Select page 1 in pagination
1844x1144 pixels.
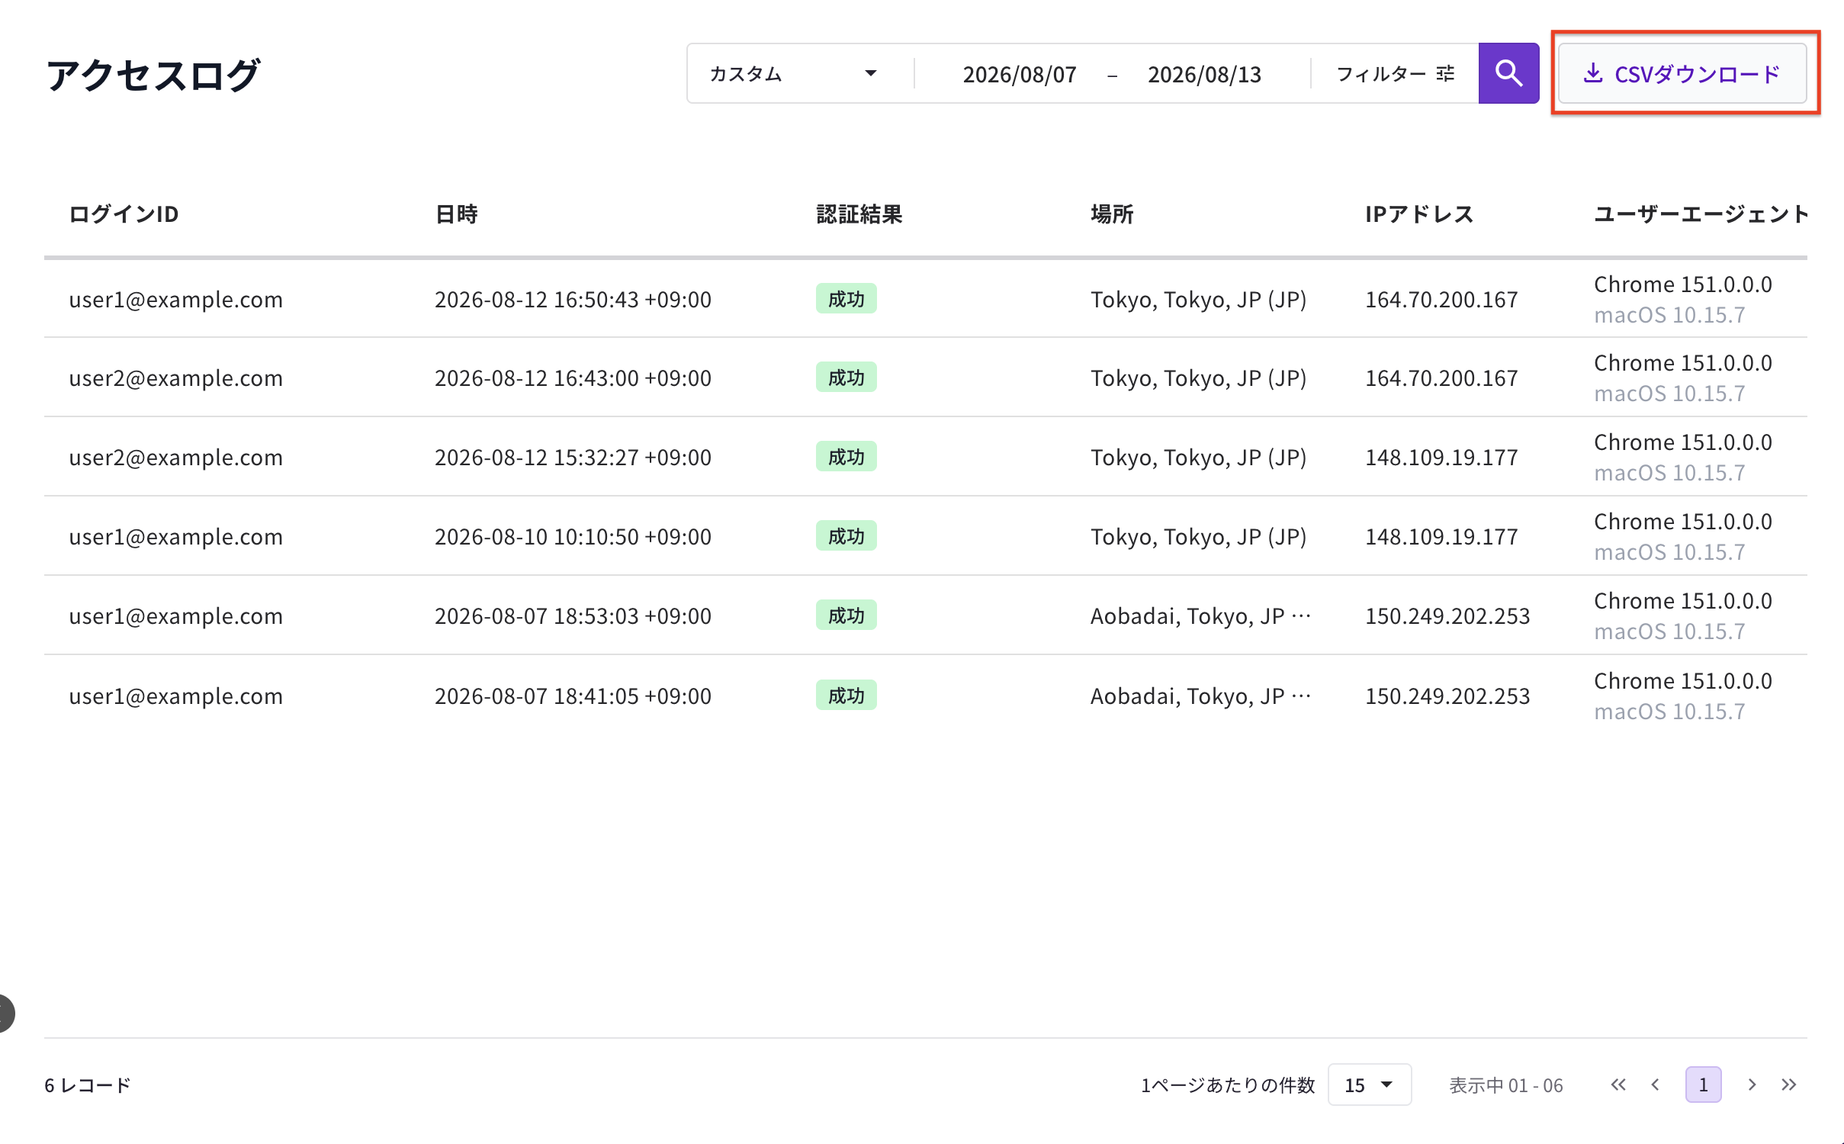pos(1703,1085)
